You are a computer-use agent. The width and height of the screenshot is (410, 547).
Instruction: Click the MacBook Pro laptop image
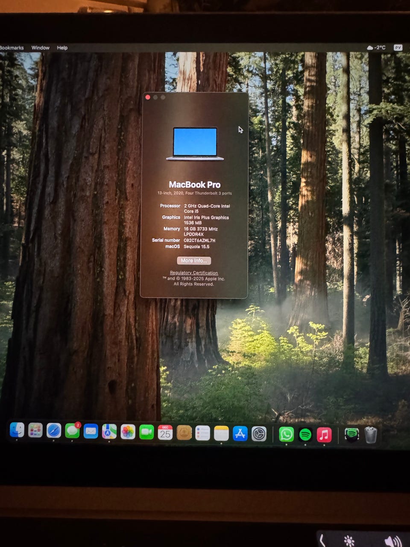tap(195, 144)
